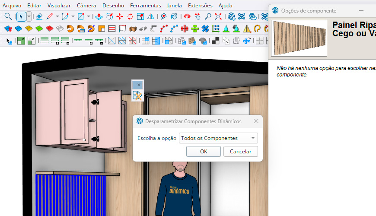Image resolution: width=376 pixels, height=216 pixels.
Task: Open the Ferramentas menu
Action: click(x=145, y=6)
